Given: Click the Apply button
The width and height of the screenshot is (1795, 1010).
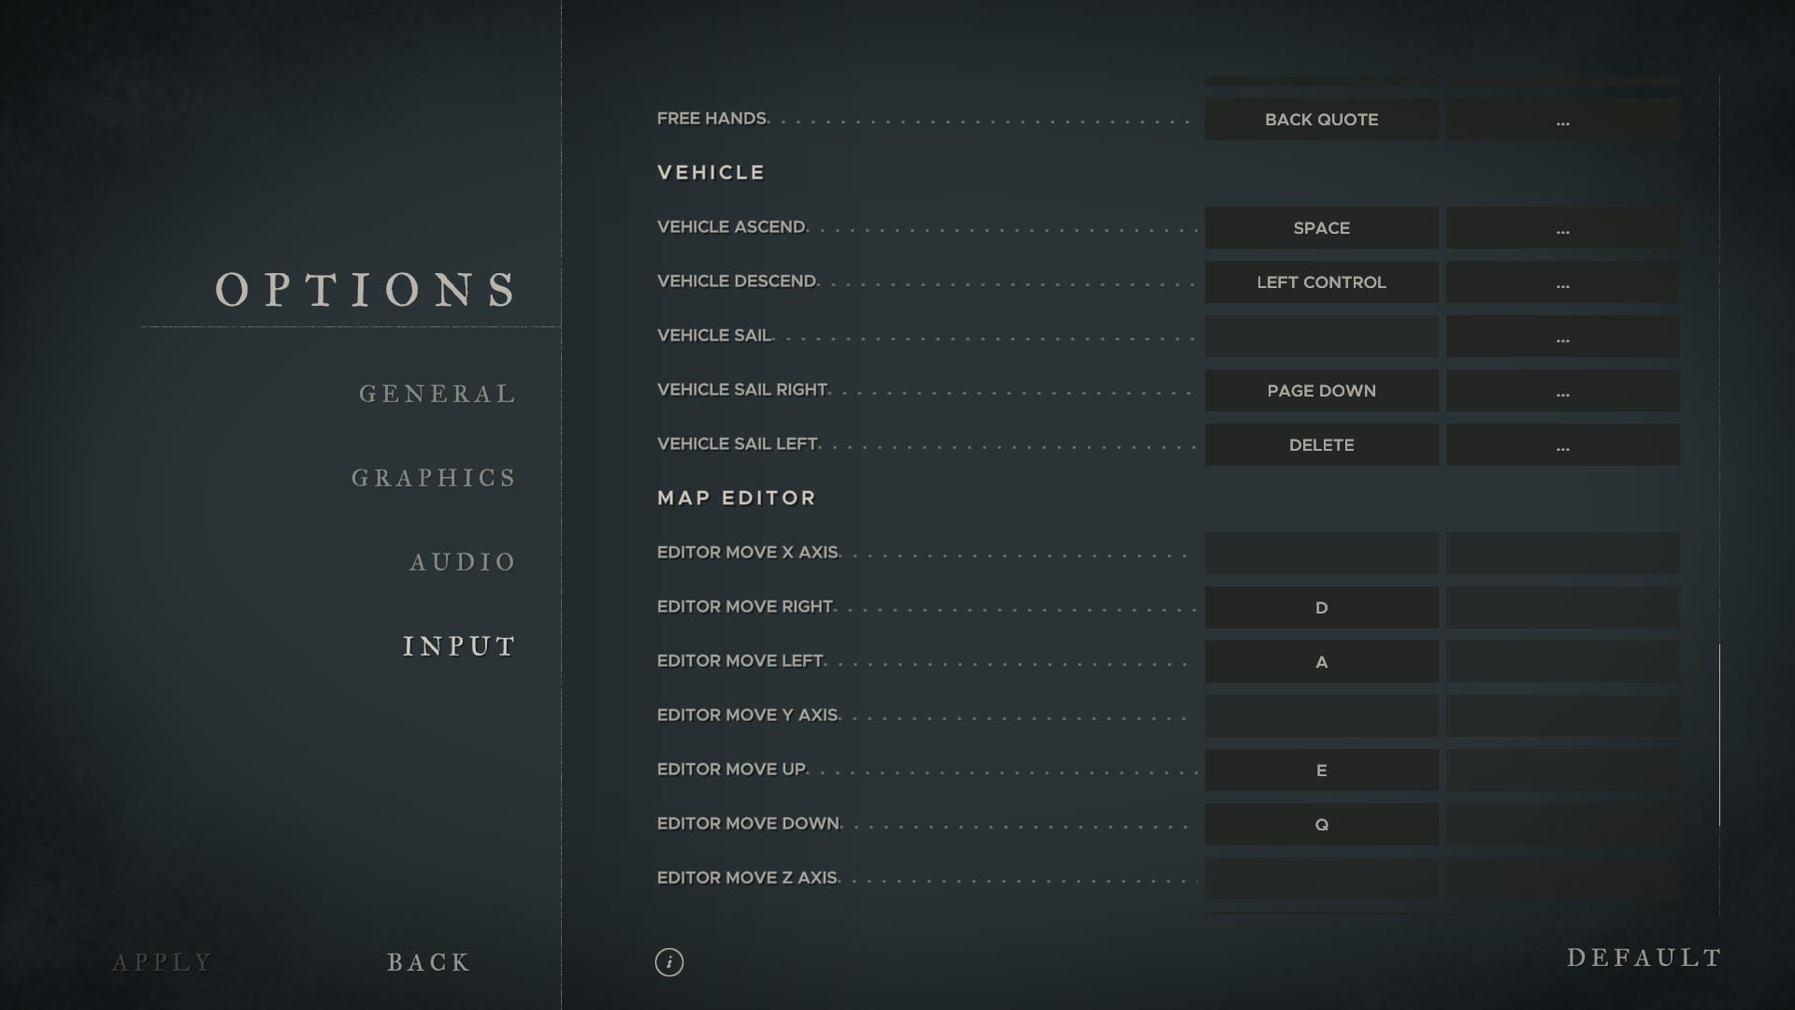Looking at the screenshot, I should pyautogui.click(x=163, y=962).
